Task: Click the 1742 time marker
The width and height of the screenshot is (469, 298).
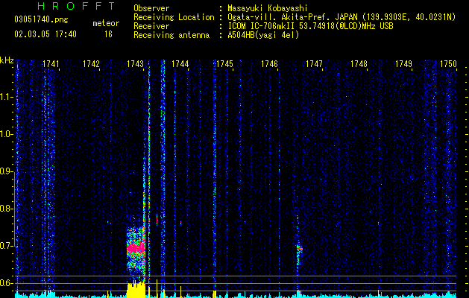Action: pos(91,64)
